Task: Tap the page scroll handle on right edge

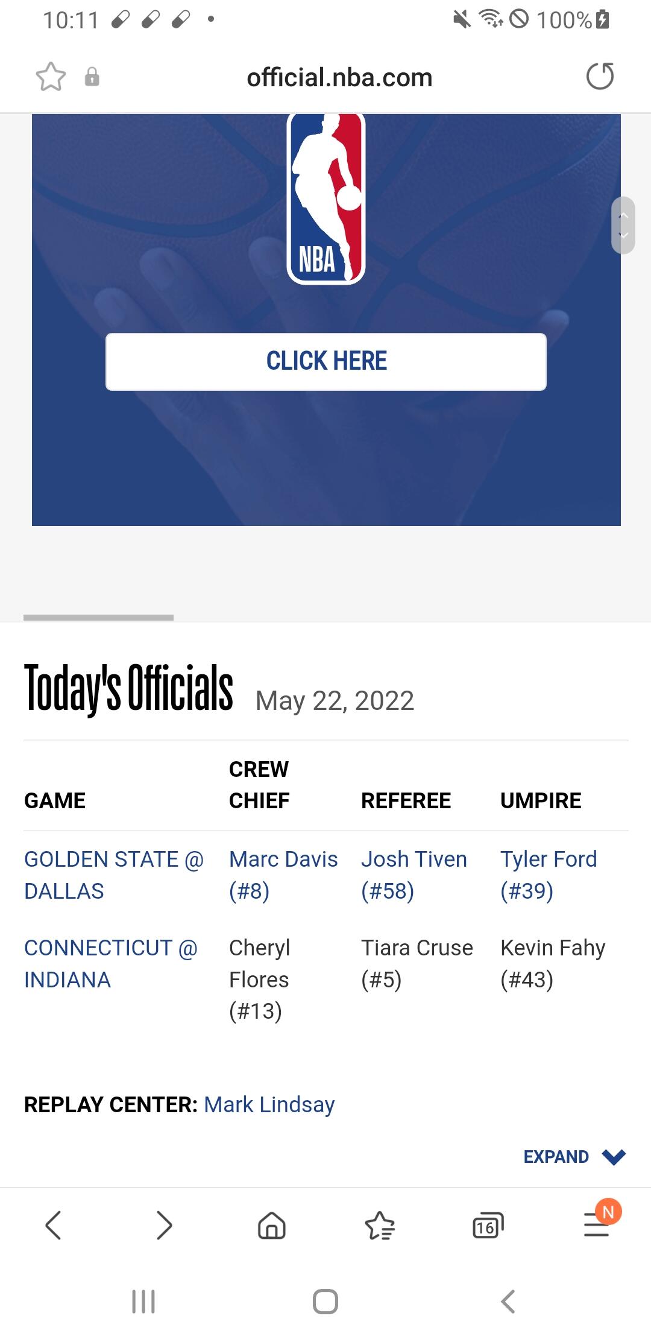Action: tap(623, 225)
